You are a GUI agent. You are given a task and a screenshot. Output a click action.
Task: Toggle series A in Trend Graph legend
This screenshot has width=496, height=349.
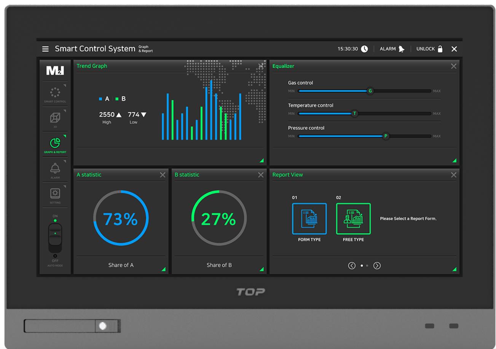tap(104, 99)
